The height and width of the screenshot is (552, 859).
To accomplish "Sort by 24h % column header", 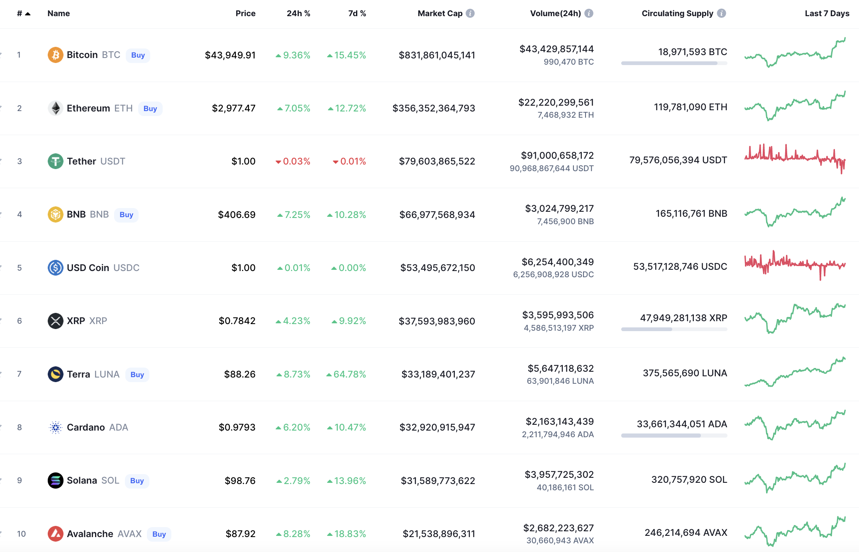I will click(x=298, y=13).
